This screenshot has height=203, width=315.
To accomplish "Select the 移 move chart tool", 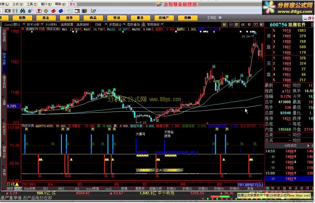I will [x=249, y=25].
